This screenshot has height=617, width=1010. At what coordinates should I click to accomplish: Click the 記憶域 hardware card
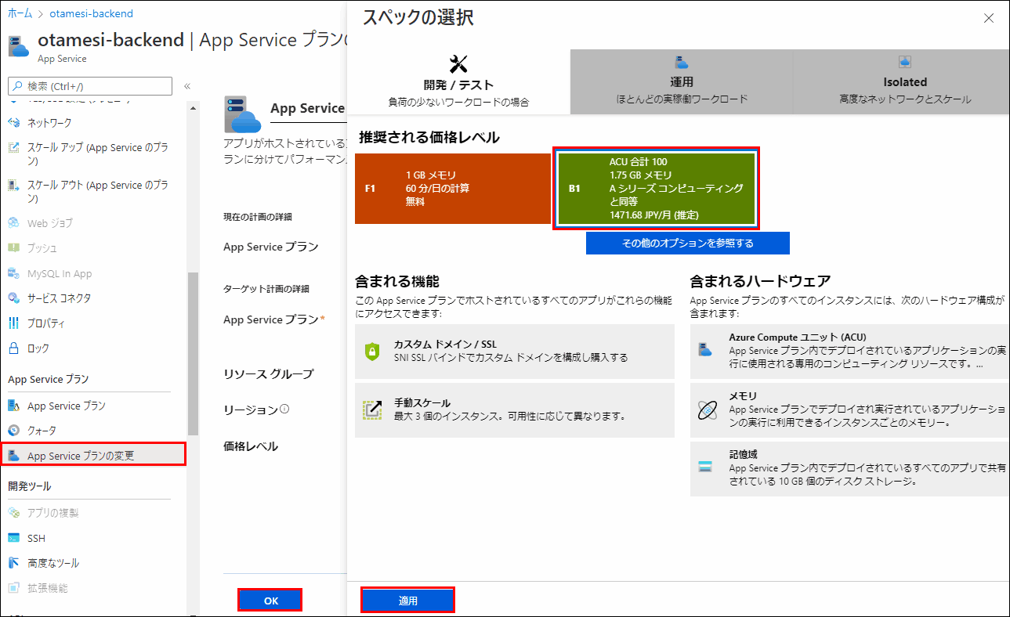coord(850,469)
